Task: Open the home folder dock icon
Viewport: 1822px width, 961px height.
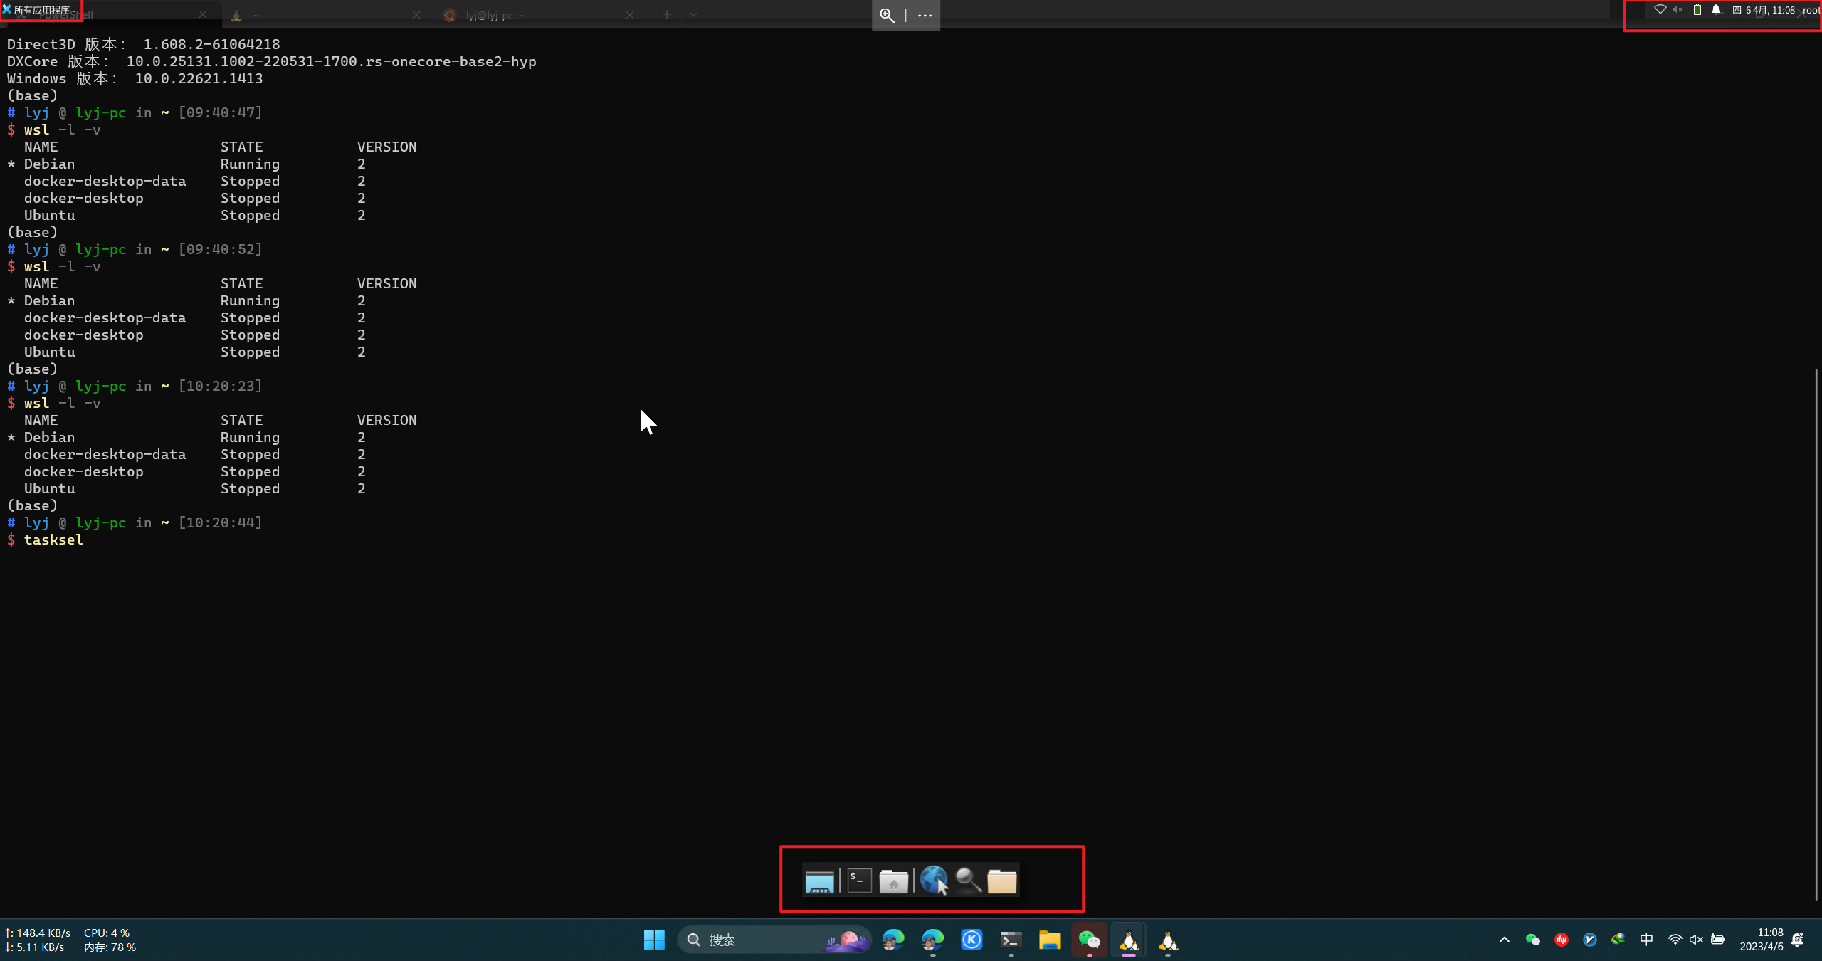Action: point(893,881)
